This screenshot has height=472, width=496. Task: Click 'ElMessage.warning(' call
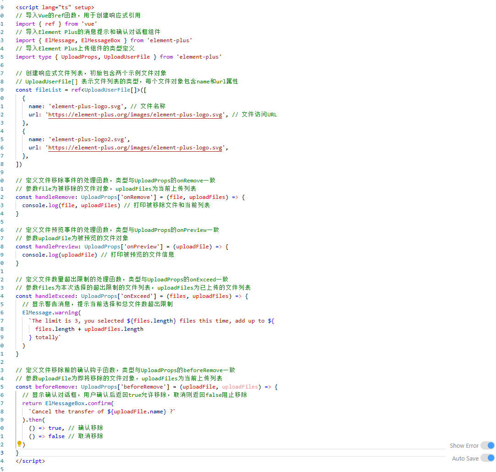point(51,313)
